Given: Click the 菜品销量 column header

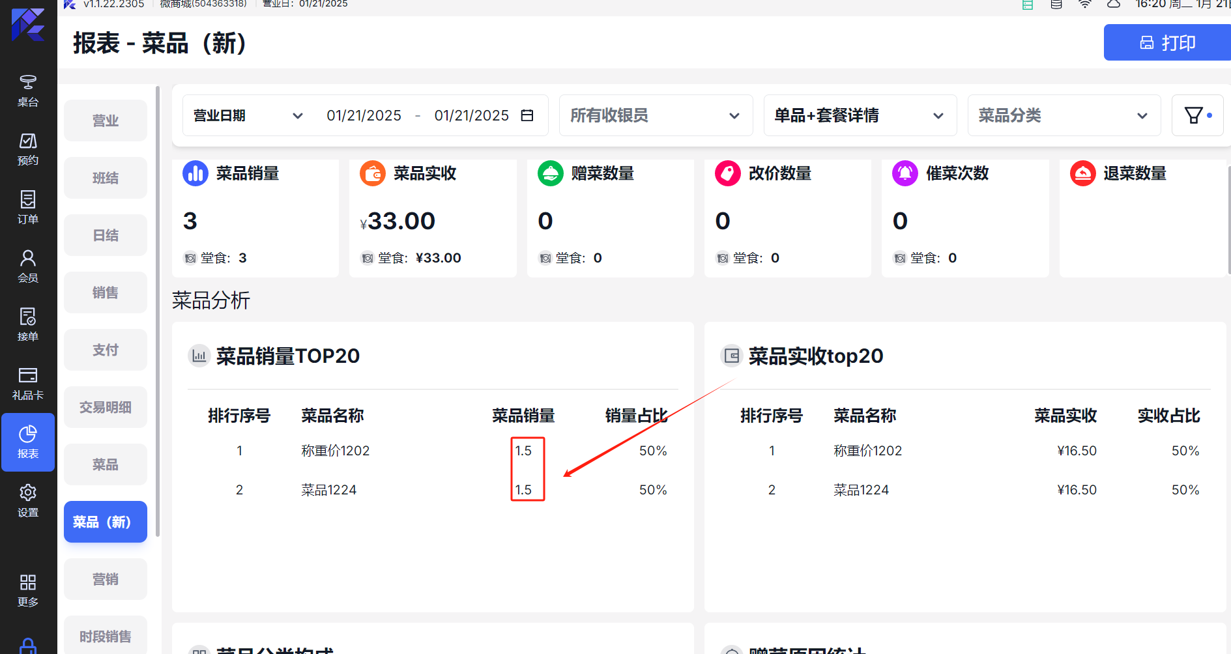Looking at the screenshot, I should (523, 416).
